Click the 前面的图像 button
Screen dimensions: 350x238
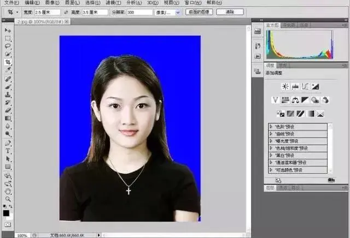tap(199, 11)
